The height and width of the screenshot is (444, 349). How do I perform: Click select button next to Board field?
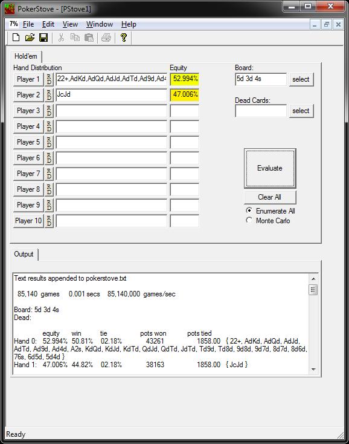(x=301, y=79)
